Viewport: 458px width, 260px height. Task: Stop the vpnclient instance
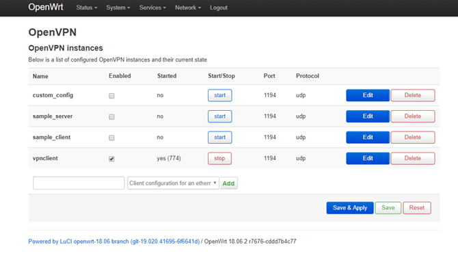219,159
